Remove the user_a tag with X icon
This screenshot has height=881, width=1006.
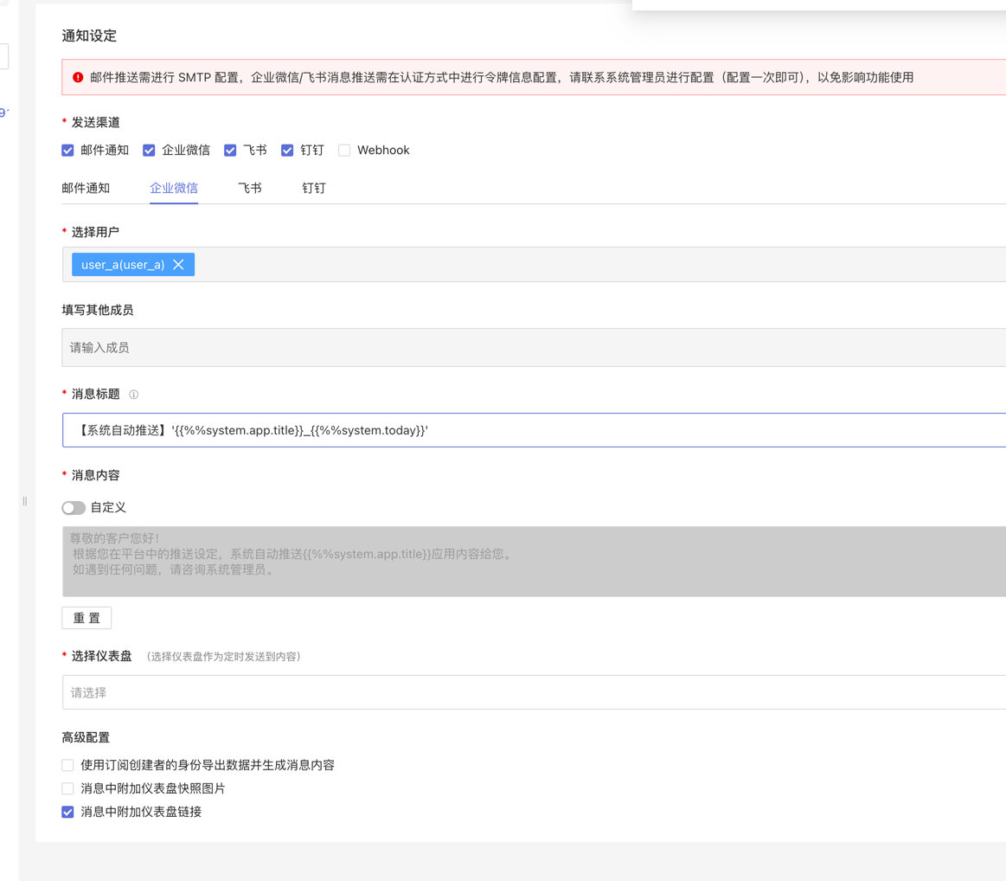(178, 265)
